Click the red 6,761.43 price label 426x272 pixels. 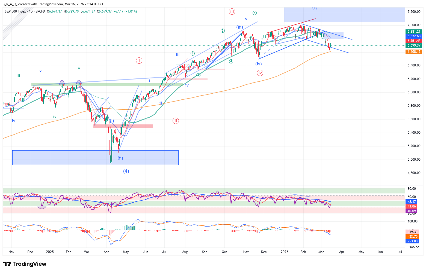click(x=414, y=41)
